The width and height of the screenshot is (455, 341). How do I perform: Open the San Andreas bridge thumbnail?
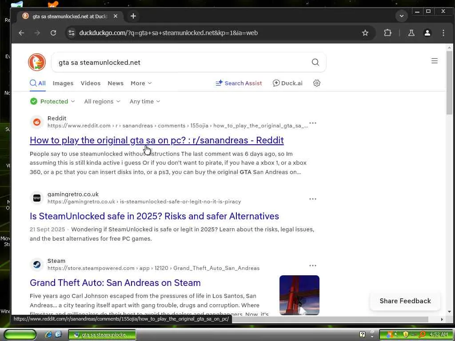point(299,295)
